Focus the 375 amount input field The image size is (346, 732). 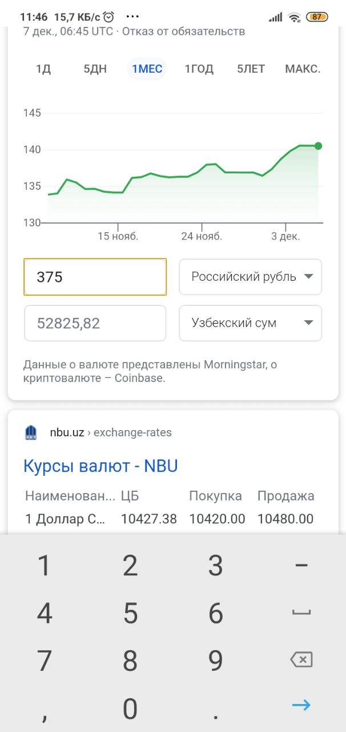pos(95,277)
